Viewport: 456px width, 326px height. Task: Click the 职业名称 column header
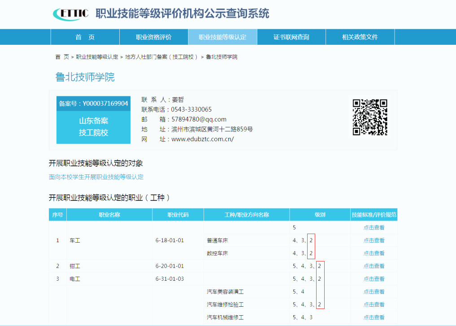[109, 215]
